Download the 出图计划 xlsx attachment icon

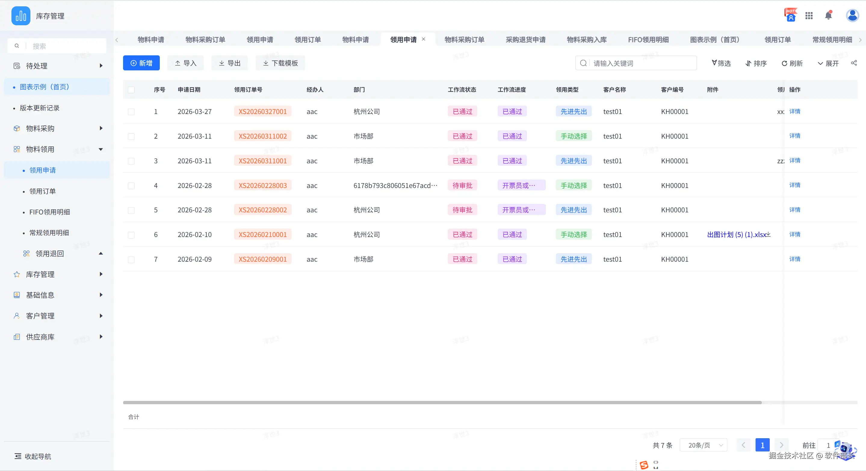point(769,234)
